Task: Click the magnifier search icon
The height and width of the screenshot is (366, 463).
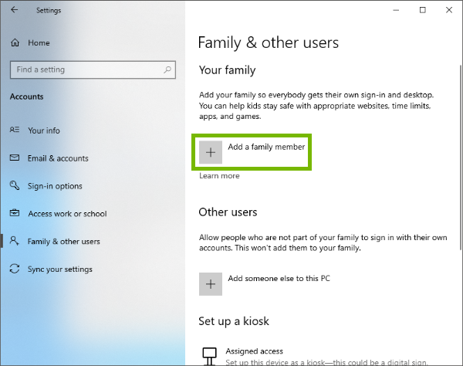Action: 167,69
